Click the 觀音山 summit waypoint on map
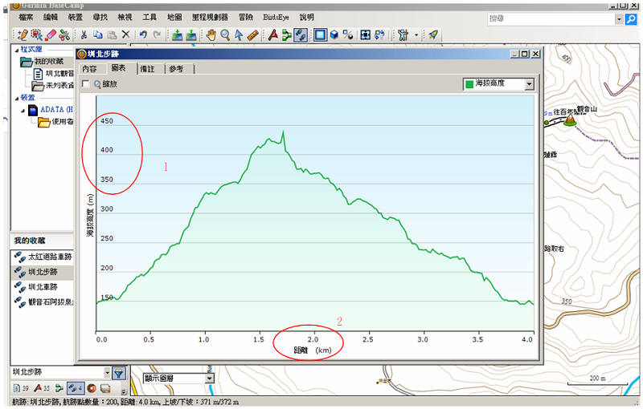The width and height of the screenshot is (643, 409). pos(570,119)
